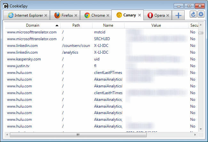Click the vertical scrollbar thumb
Image resolution: width=208 pixels, height=142 pixels.
pos(201,33)
